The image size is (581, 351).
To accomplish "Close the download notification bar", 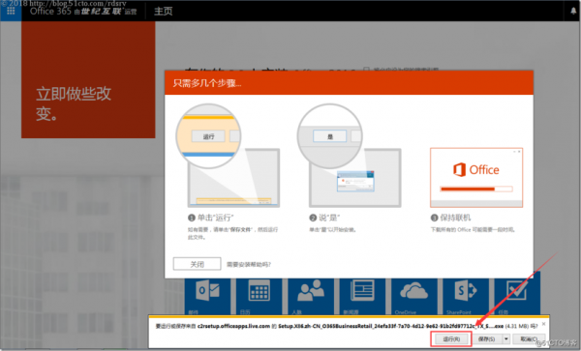I will pos(543,324).
